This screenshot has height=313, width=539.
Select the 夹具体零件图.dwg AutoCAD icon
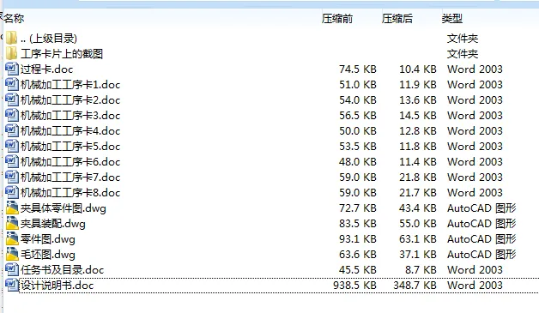[12, 208]
